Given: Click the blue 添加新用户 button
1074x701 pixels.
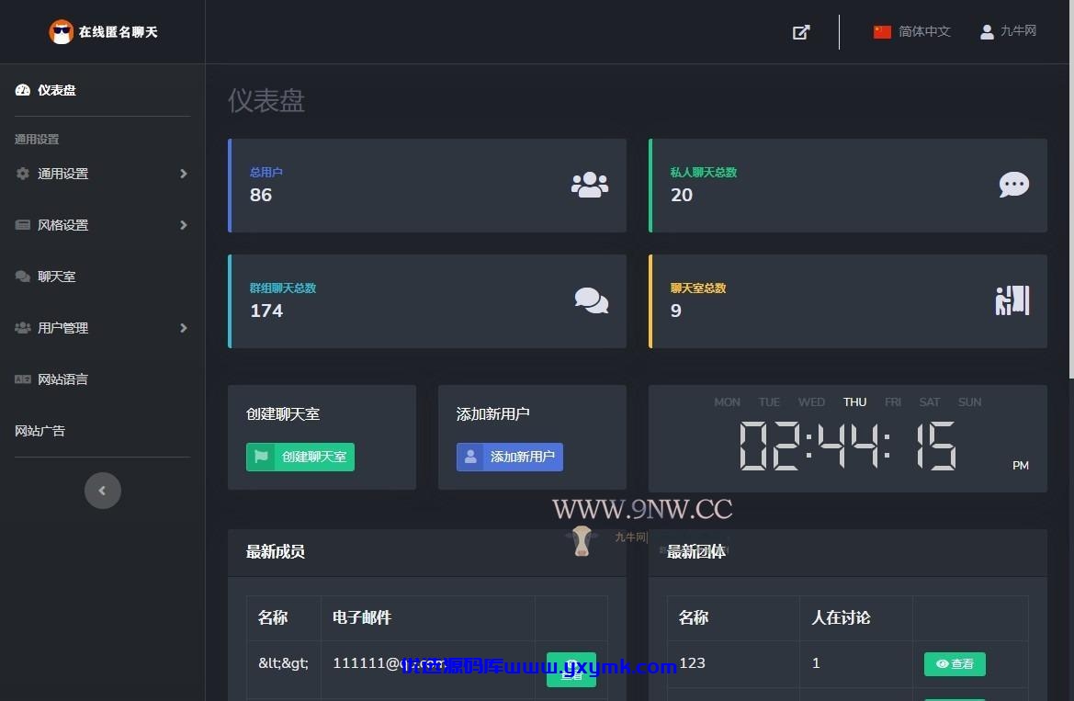Looking at the screenshot, I should coord(510,457).
